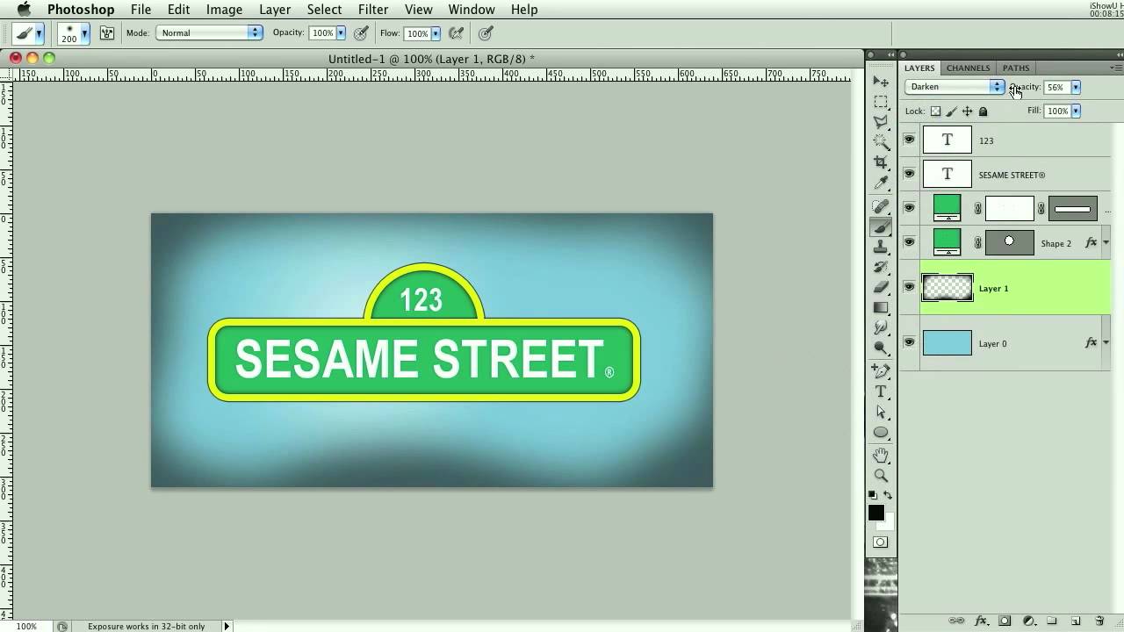Toggle Quick Mask mode
This screenshot has width=1124, height=632.
pyautogui.click(x=880, y=542)
